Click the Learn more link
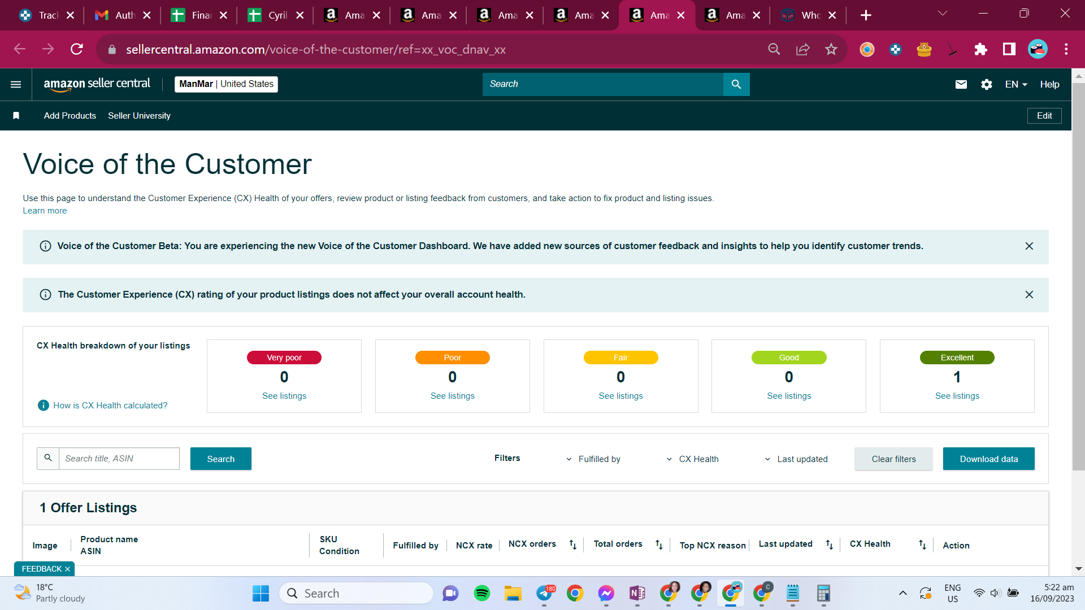 click(x=45, y=211)
